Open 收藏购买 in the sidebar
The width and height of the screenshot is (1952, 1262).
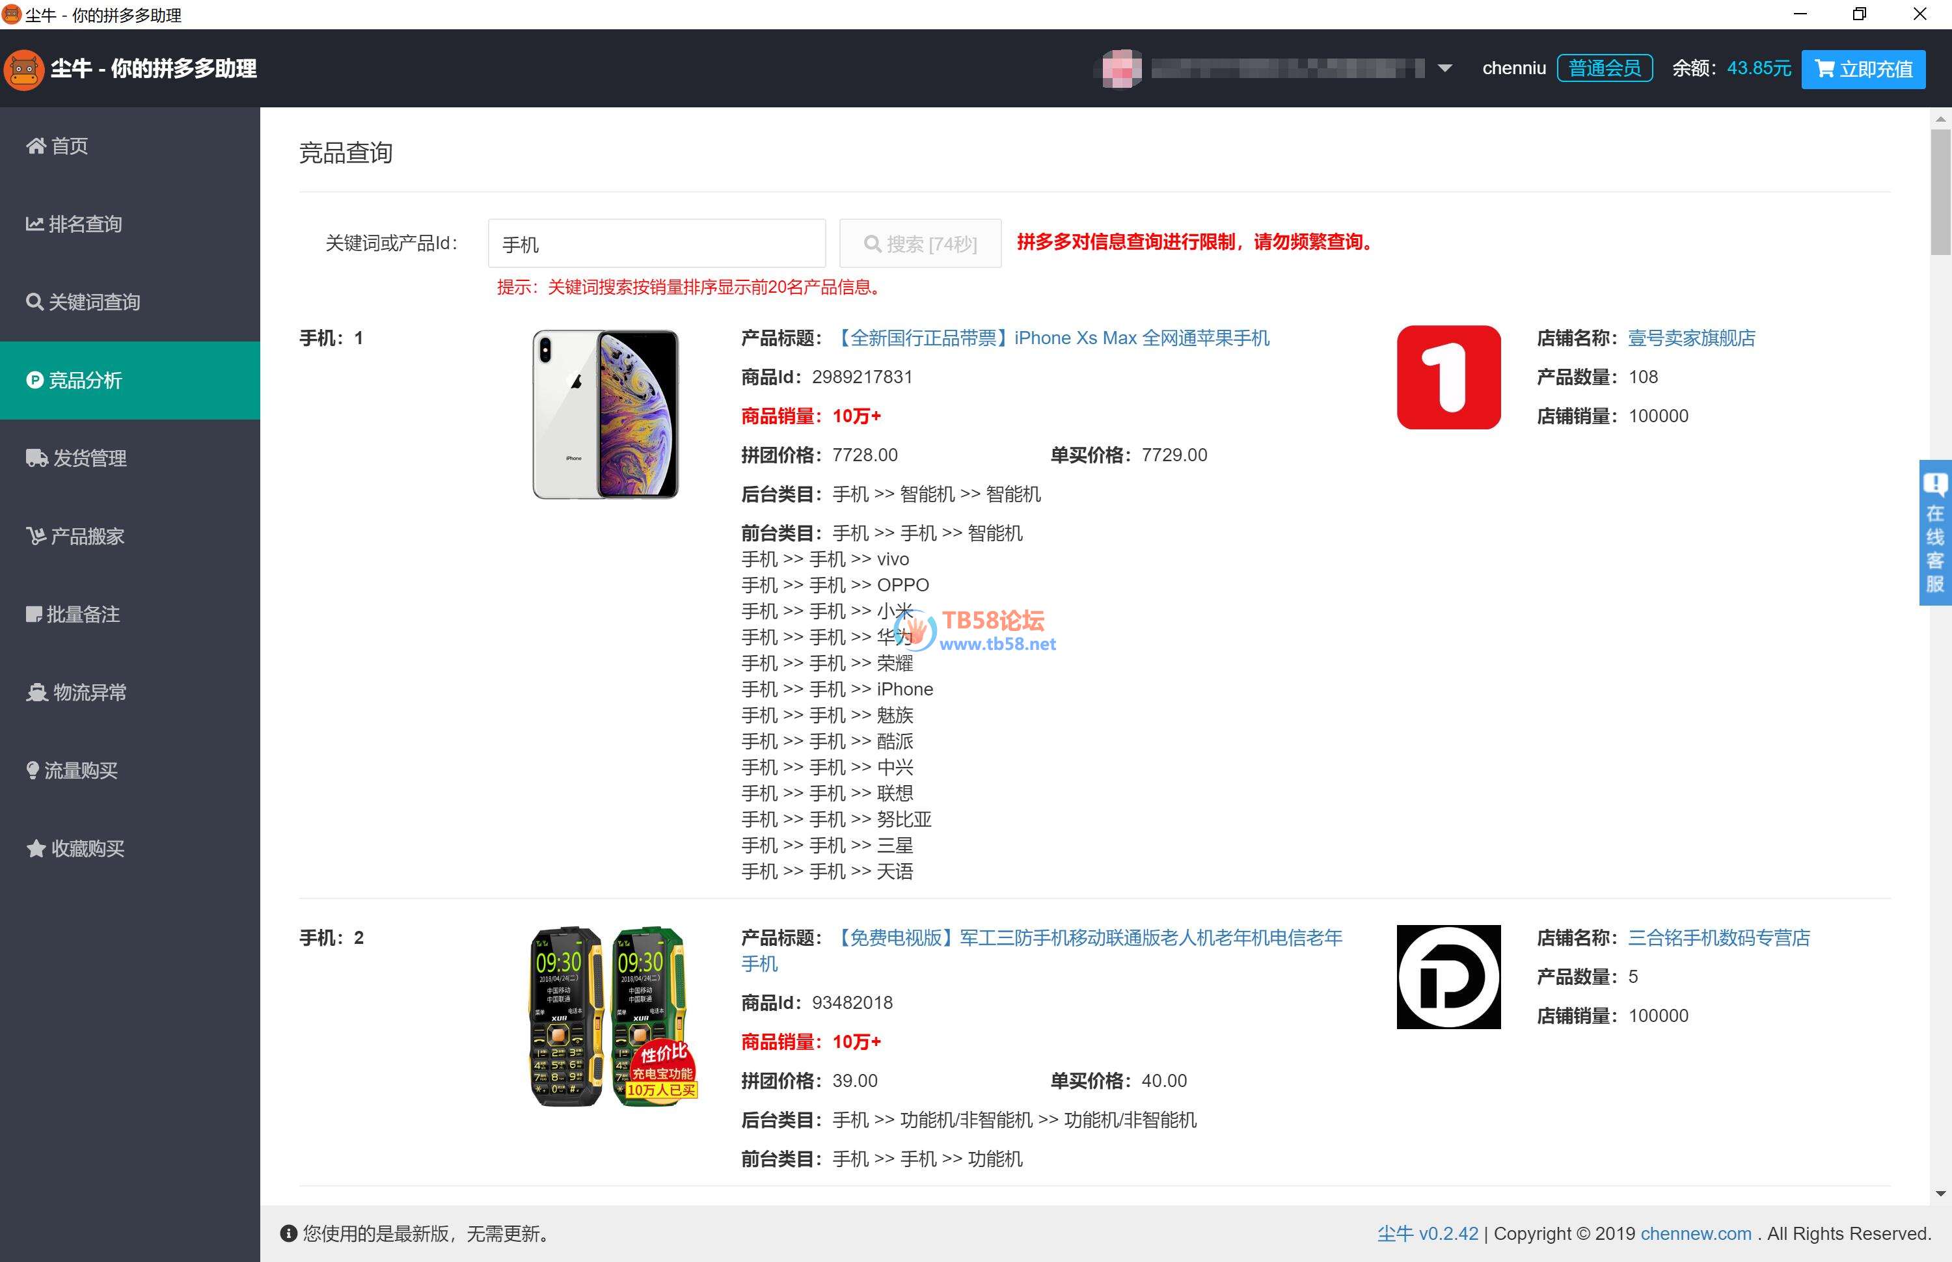(129, 848)
